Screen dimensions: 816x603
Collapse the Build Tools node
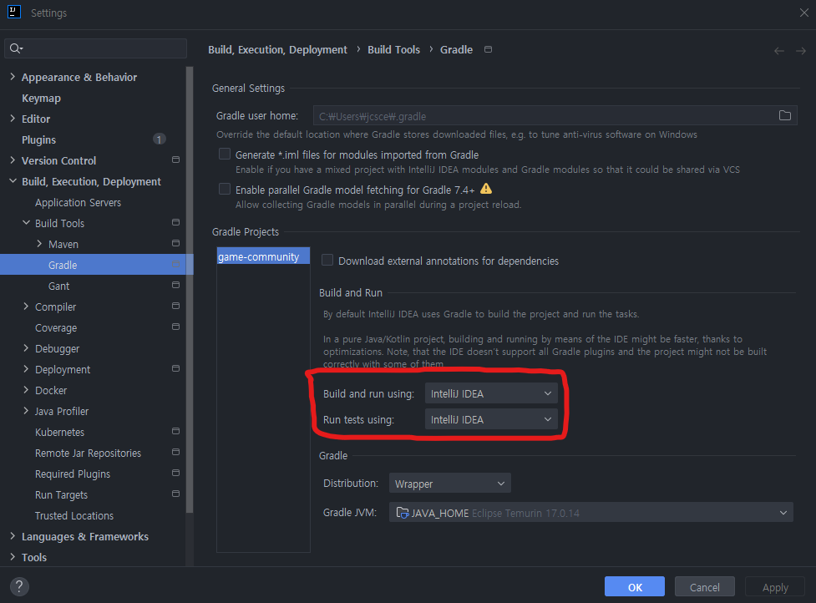(26, 223)
